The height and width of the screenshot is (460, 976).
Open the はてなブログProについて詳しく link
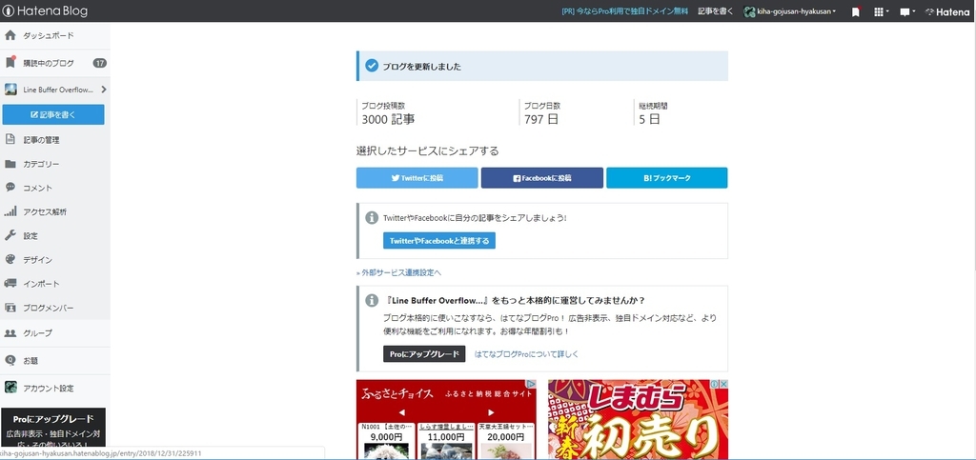526,353
